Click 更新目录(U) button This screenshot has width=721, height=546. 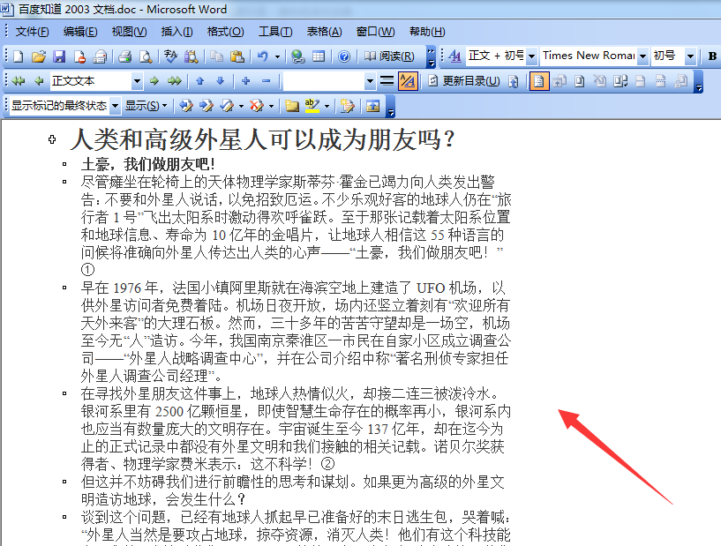pyautogui.click(x=464, y=81)
